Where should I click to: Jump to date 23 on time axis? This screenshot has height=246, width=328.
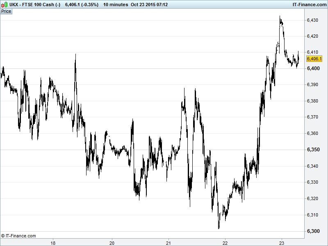pos(281,243)
